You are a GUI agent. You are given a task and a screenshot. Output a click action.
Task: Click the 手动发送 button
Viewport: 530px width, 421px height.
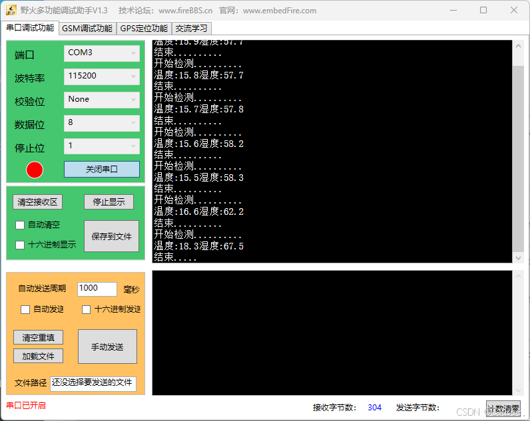click(107, 347)
